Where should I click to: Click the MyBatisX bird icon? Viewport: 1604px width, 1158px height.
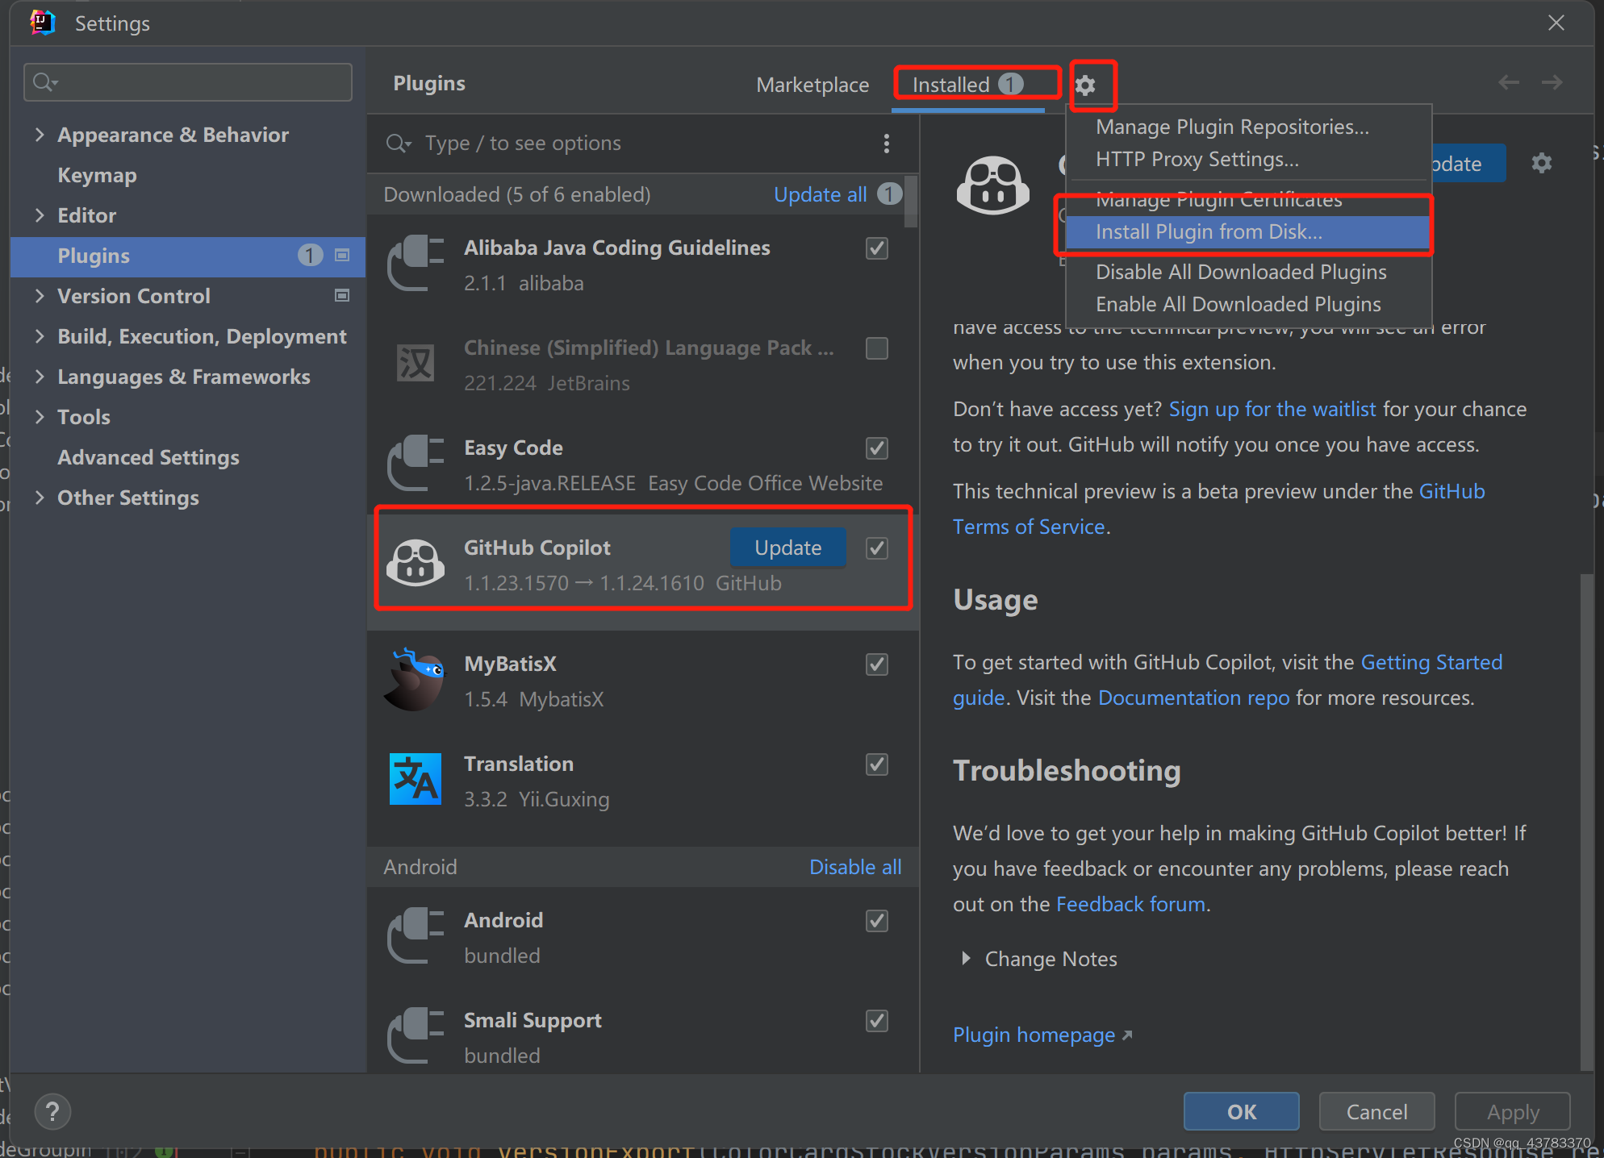[416, 680]
